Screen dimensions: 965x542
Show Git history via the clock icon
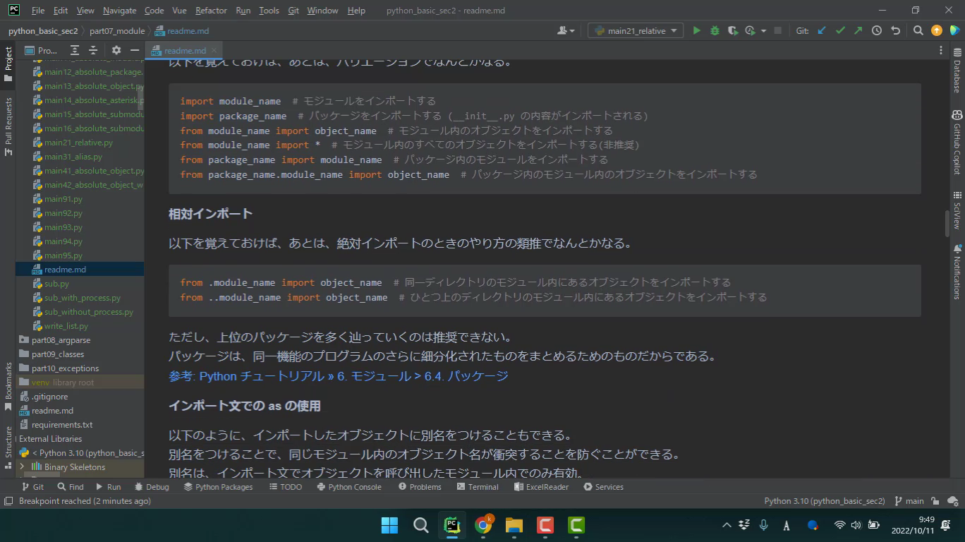[877, 30]
